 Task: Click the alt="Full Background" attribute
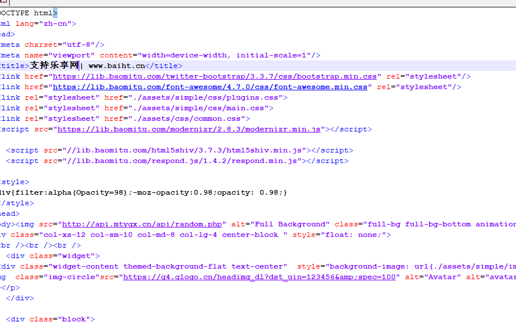tap(281, 224)
